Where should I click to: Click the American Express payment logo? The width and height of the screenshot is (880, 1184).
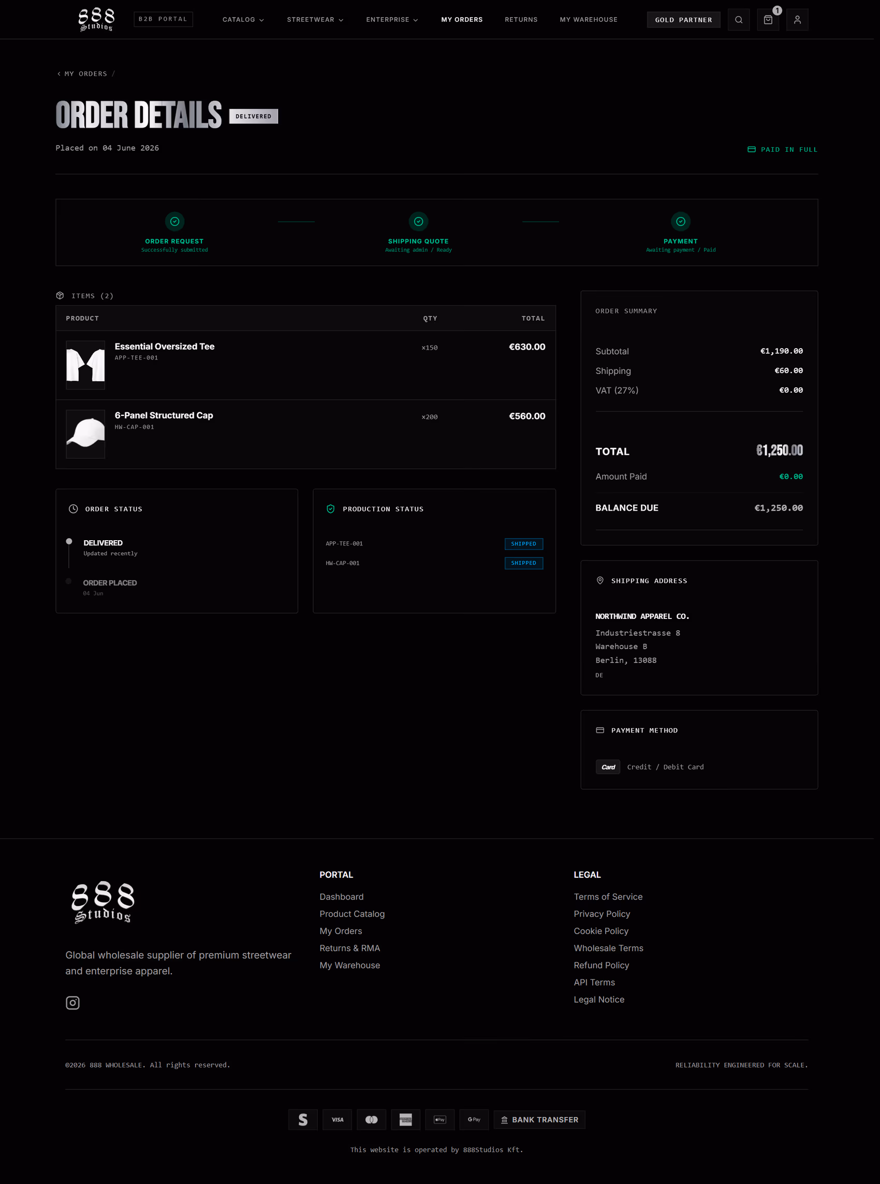coord(405,1120)
